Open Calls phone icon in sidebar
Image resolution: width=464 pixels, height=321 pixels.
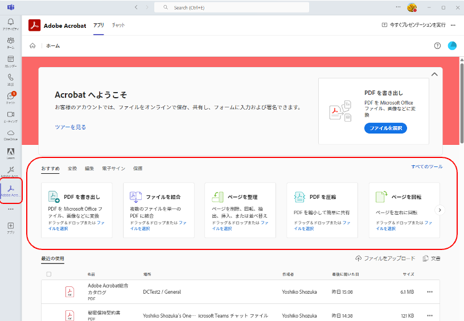(11, 80)
